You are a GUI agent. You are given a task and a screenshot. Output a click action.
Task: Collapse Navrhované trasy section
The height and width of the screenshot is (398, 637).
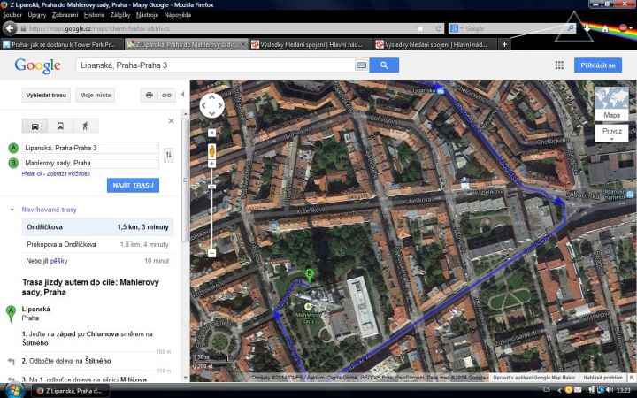[x=12, y=210]
